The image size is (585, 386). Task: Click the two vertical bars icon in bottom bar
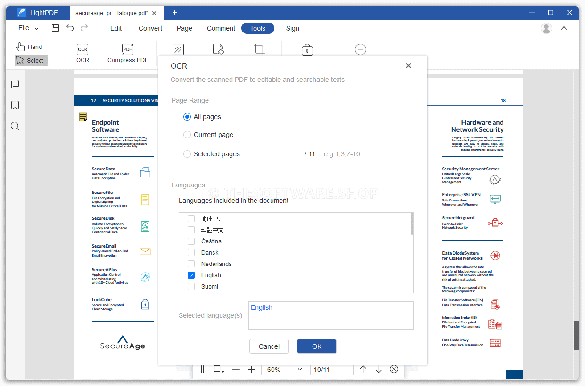tap(203, 370)
